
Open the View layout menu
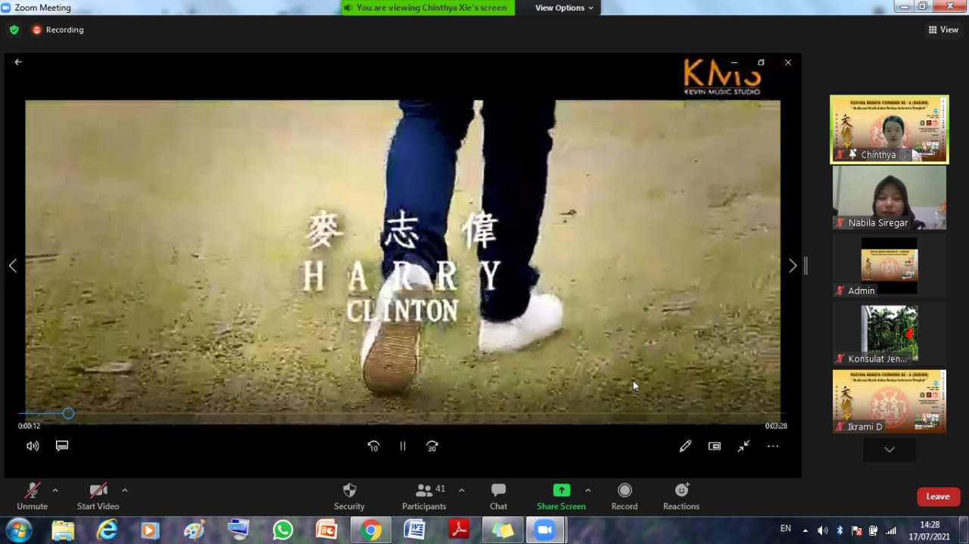pos(943,30)
